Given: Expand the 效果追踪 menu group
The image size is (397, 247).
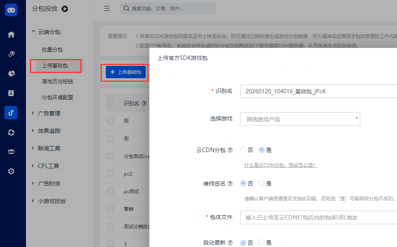Looking at the screenshot, I should 49,131.
